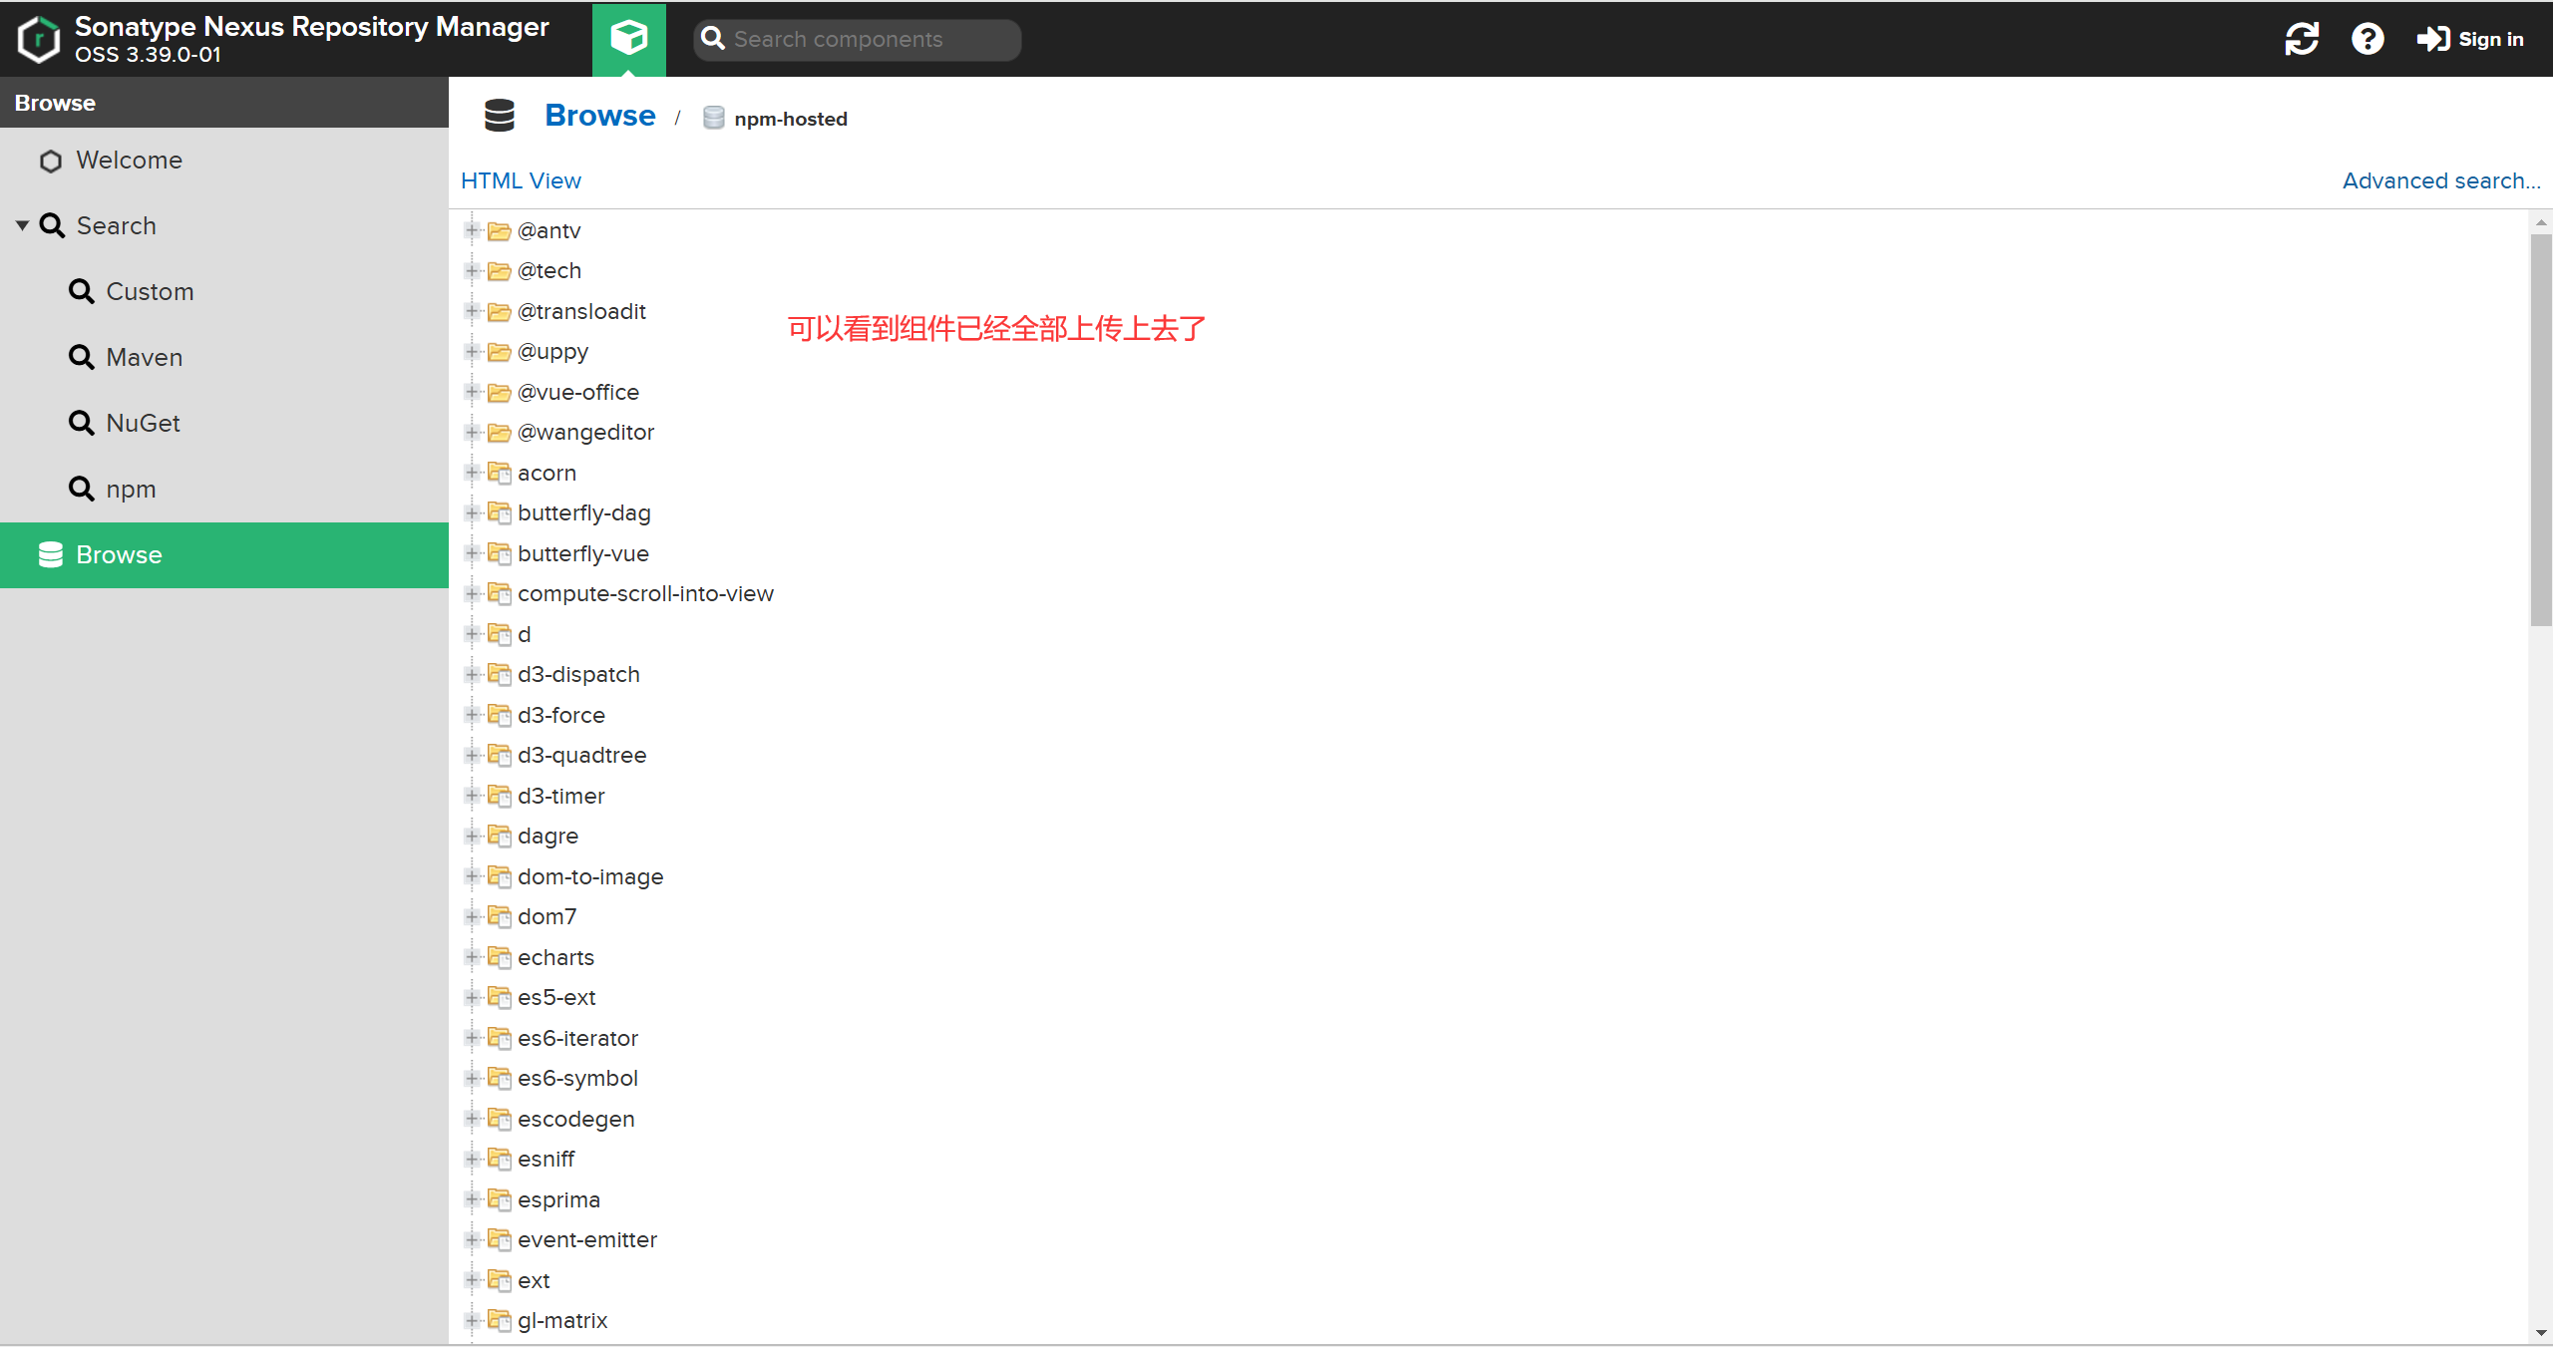Click the Welcome hexagon icon in sidebar
This screenshot has width=2553, height=1347.
51,161
